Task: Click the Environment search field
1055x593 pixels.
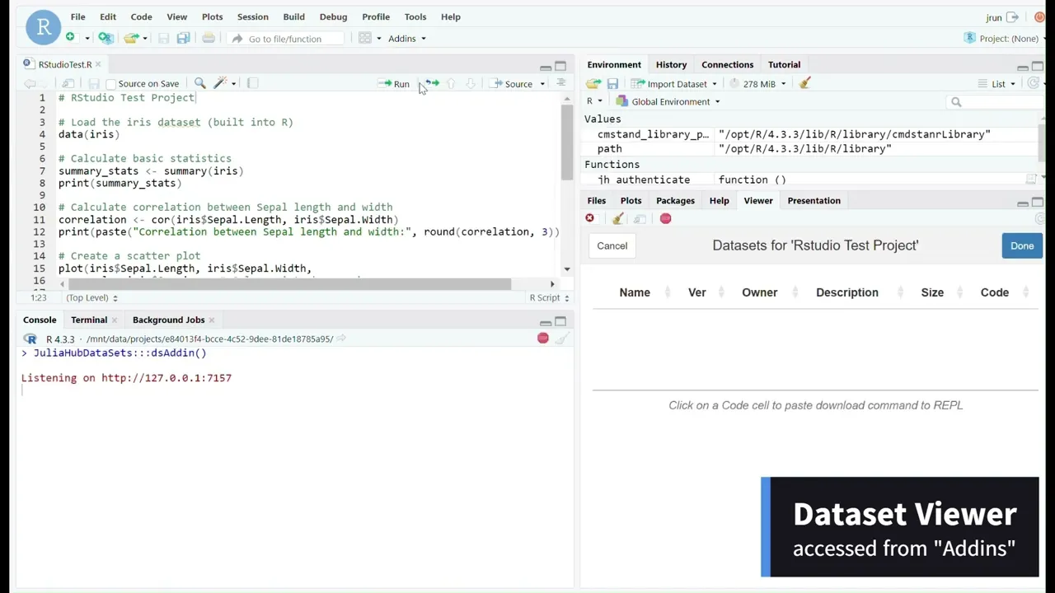Action: click(993, 102)
